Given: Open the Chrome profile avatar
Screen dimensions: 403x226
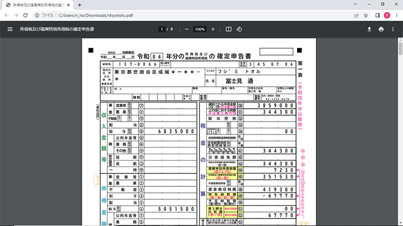Looking at the screenshot, I should pyautogui.click(x=386, y=16).
